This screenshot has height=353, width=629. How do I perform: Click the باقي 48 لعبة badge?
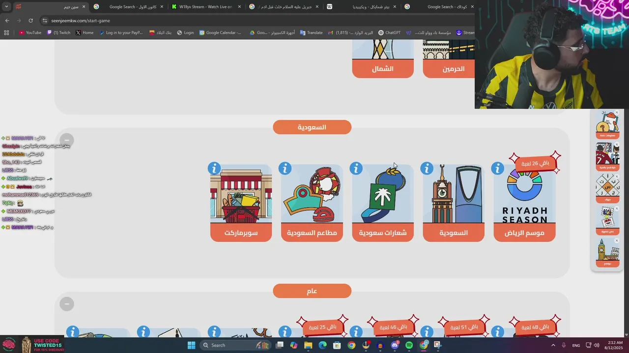coord(535,327)
